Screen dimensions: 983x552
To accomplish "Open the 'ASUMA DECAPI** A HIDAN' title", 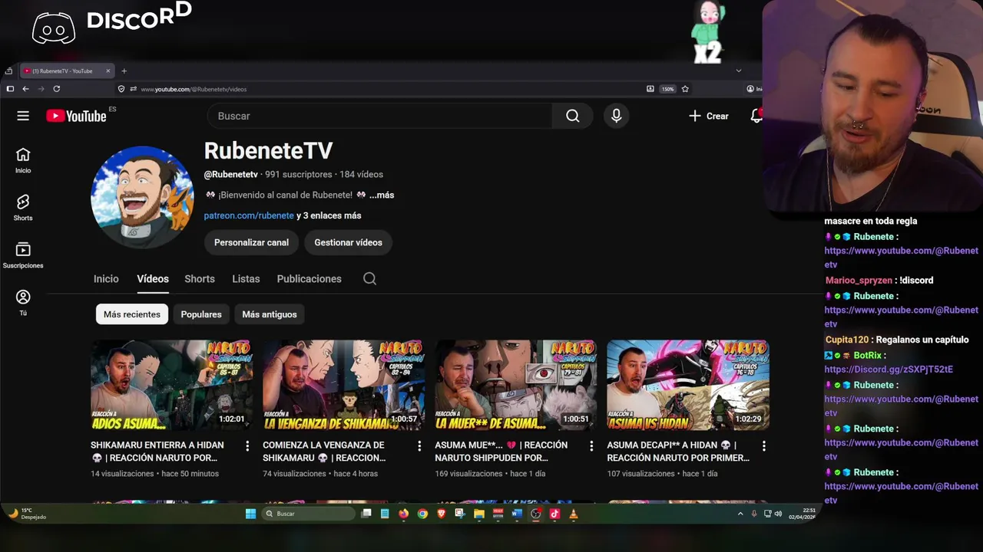I will [678, 452].
